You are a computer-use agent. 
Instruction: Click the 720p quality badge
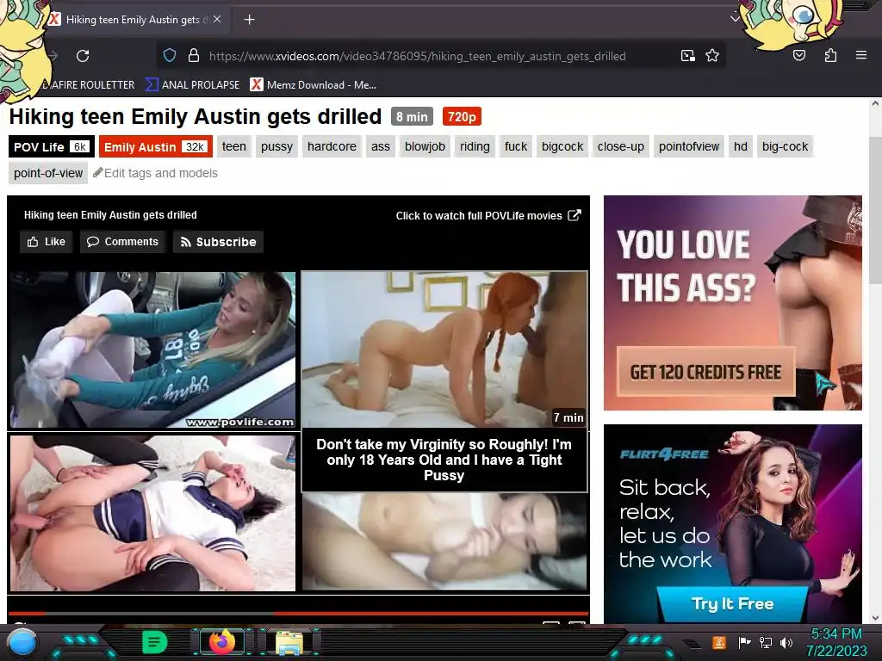tap(462, 117)
